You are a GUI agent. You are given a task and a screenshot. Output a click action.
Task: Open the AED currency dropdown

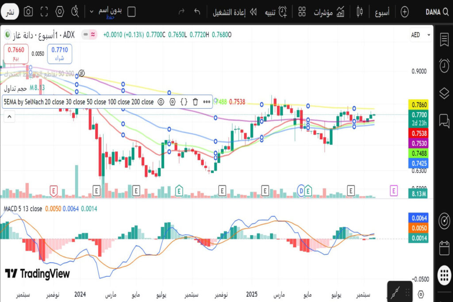pyautogui.click(x=420, y=35)
